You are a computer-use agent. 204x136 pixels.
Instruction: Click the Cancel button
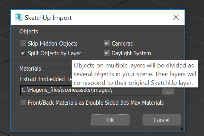point(162,120)
